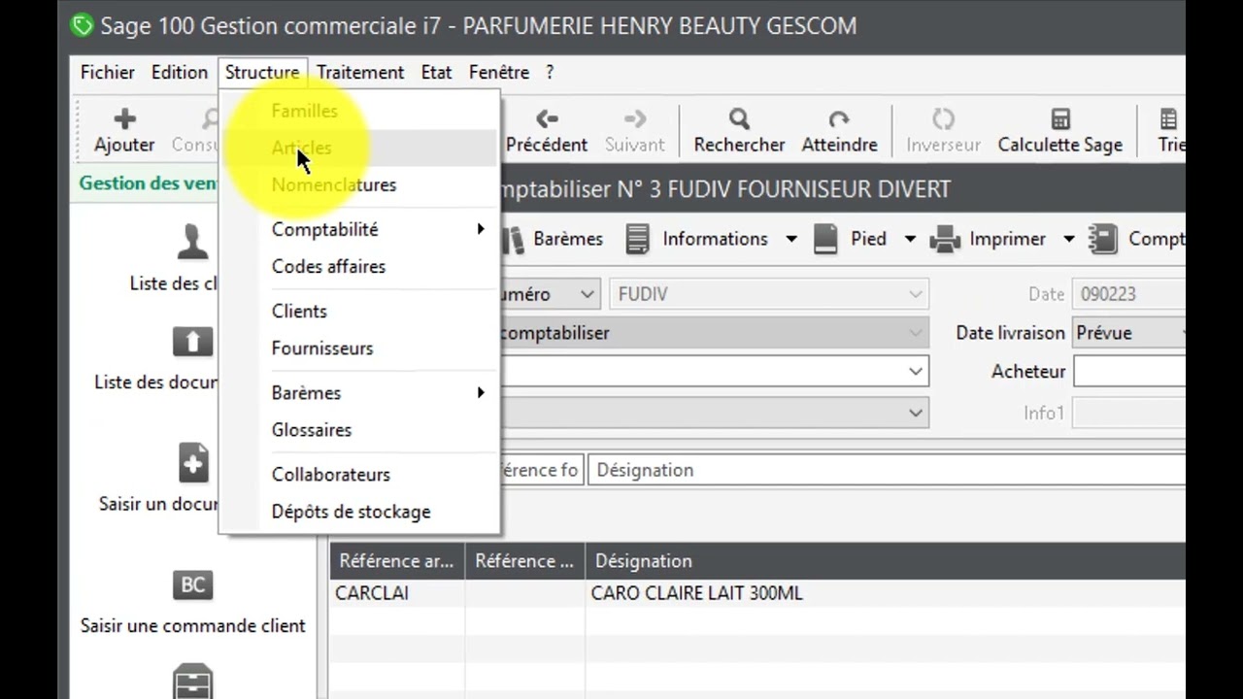Screen dimensions: 1243x699
Task: Click the Désignation column header
Action: point(886,561)
